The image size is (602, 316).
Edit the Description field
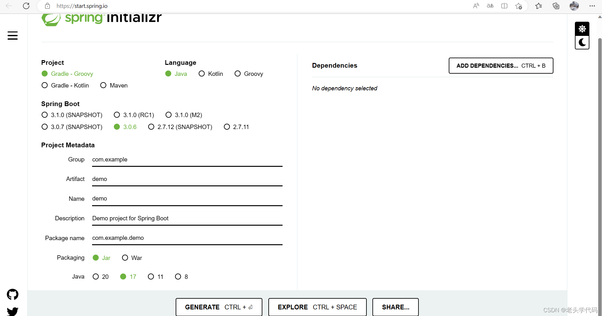tap(187, 219)
